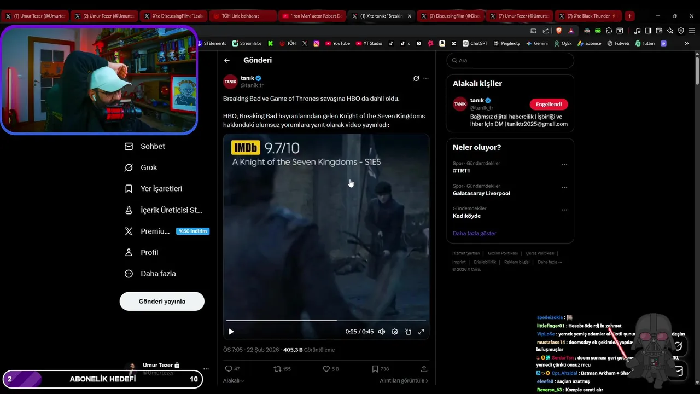Open Yer İşaretleri in the sidebar
This screenshot has height=394, width=700.
coord(154,189)
